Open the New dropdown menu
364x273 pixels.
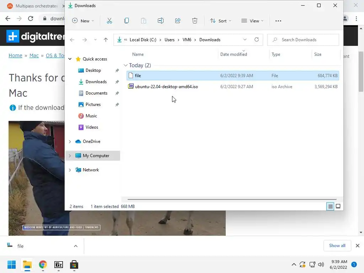(83, 21)
